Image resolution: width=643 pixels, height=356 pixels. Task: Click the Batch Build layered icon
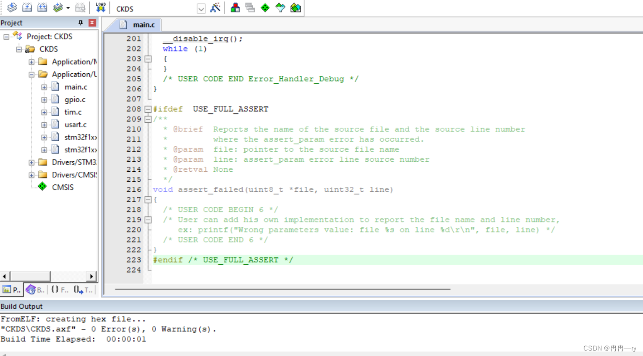point(58,8)
